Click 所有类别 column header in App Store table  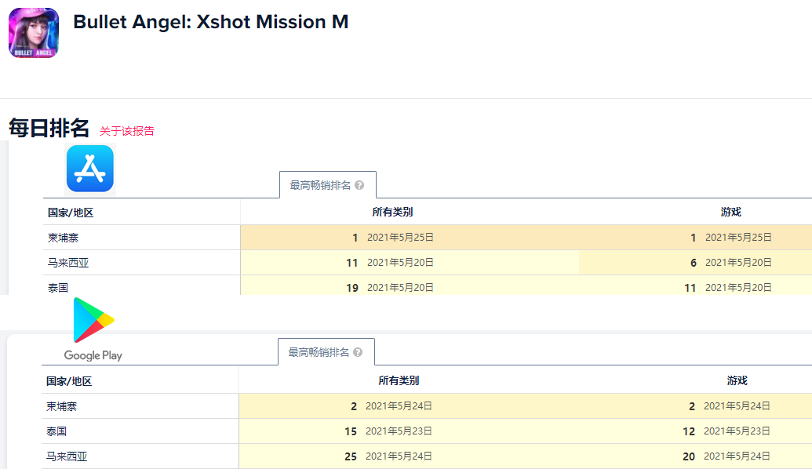pos(392,213)
